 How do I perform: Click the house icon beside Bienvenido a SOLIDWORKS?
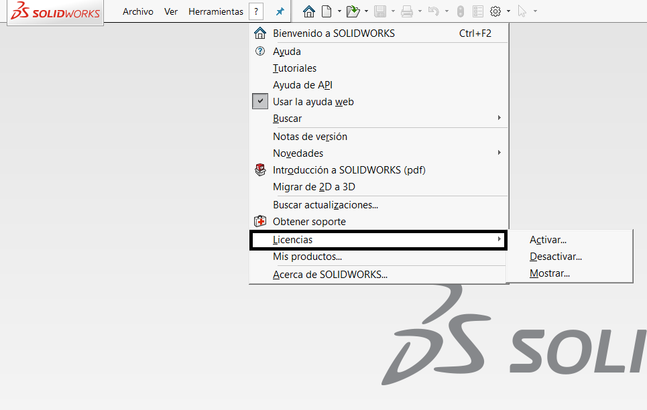[260, 33]
